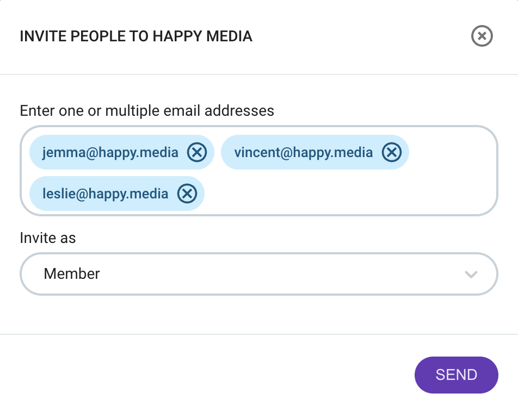Click the dialog title 'Invite People to Happy Media'
The height and width of the screenshot is (412, 518).
136,36
